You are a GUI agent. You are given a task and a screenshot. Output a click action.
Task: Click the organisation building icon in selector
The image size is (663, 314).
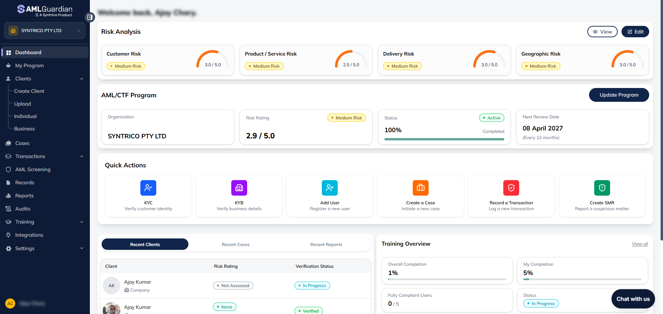click(13, 30)
